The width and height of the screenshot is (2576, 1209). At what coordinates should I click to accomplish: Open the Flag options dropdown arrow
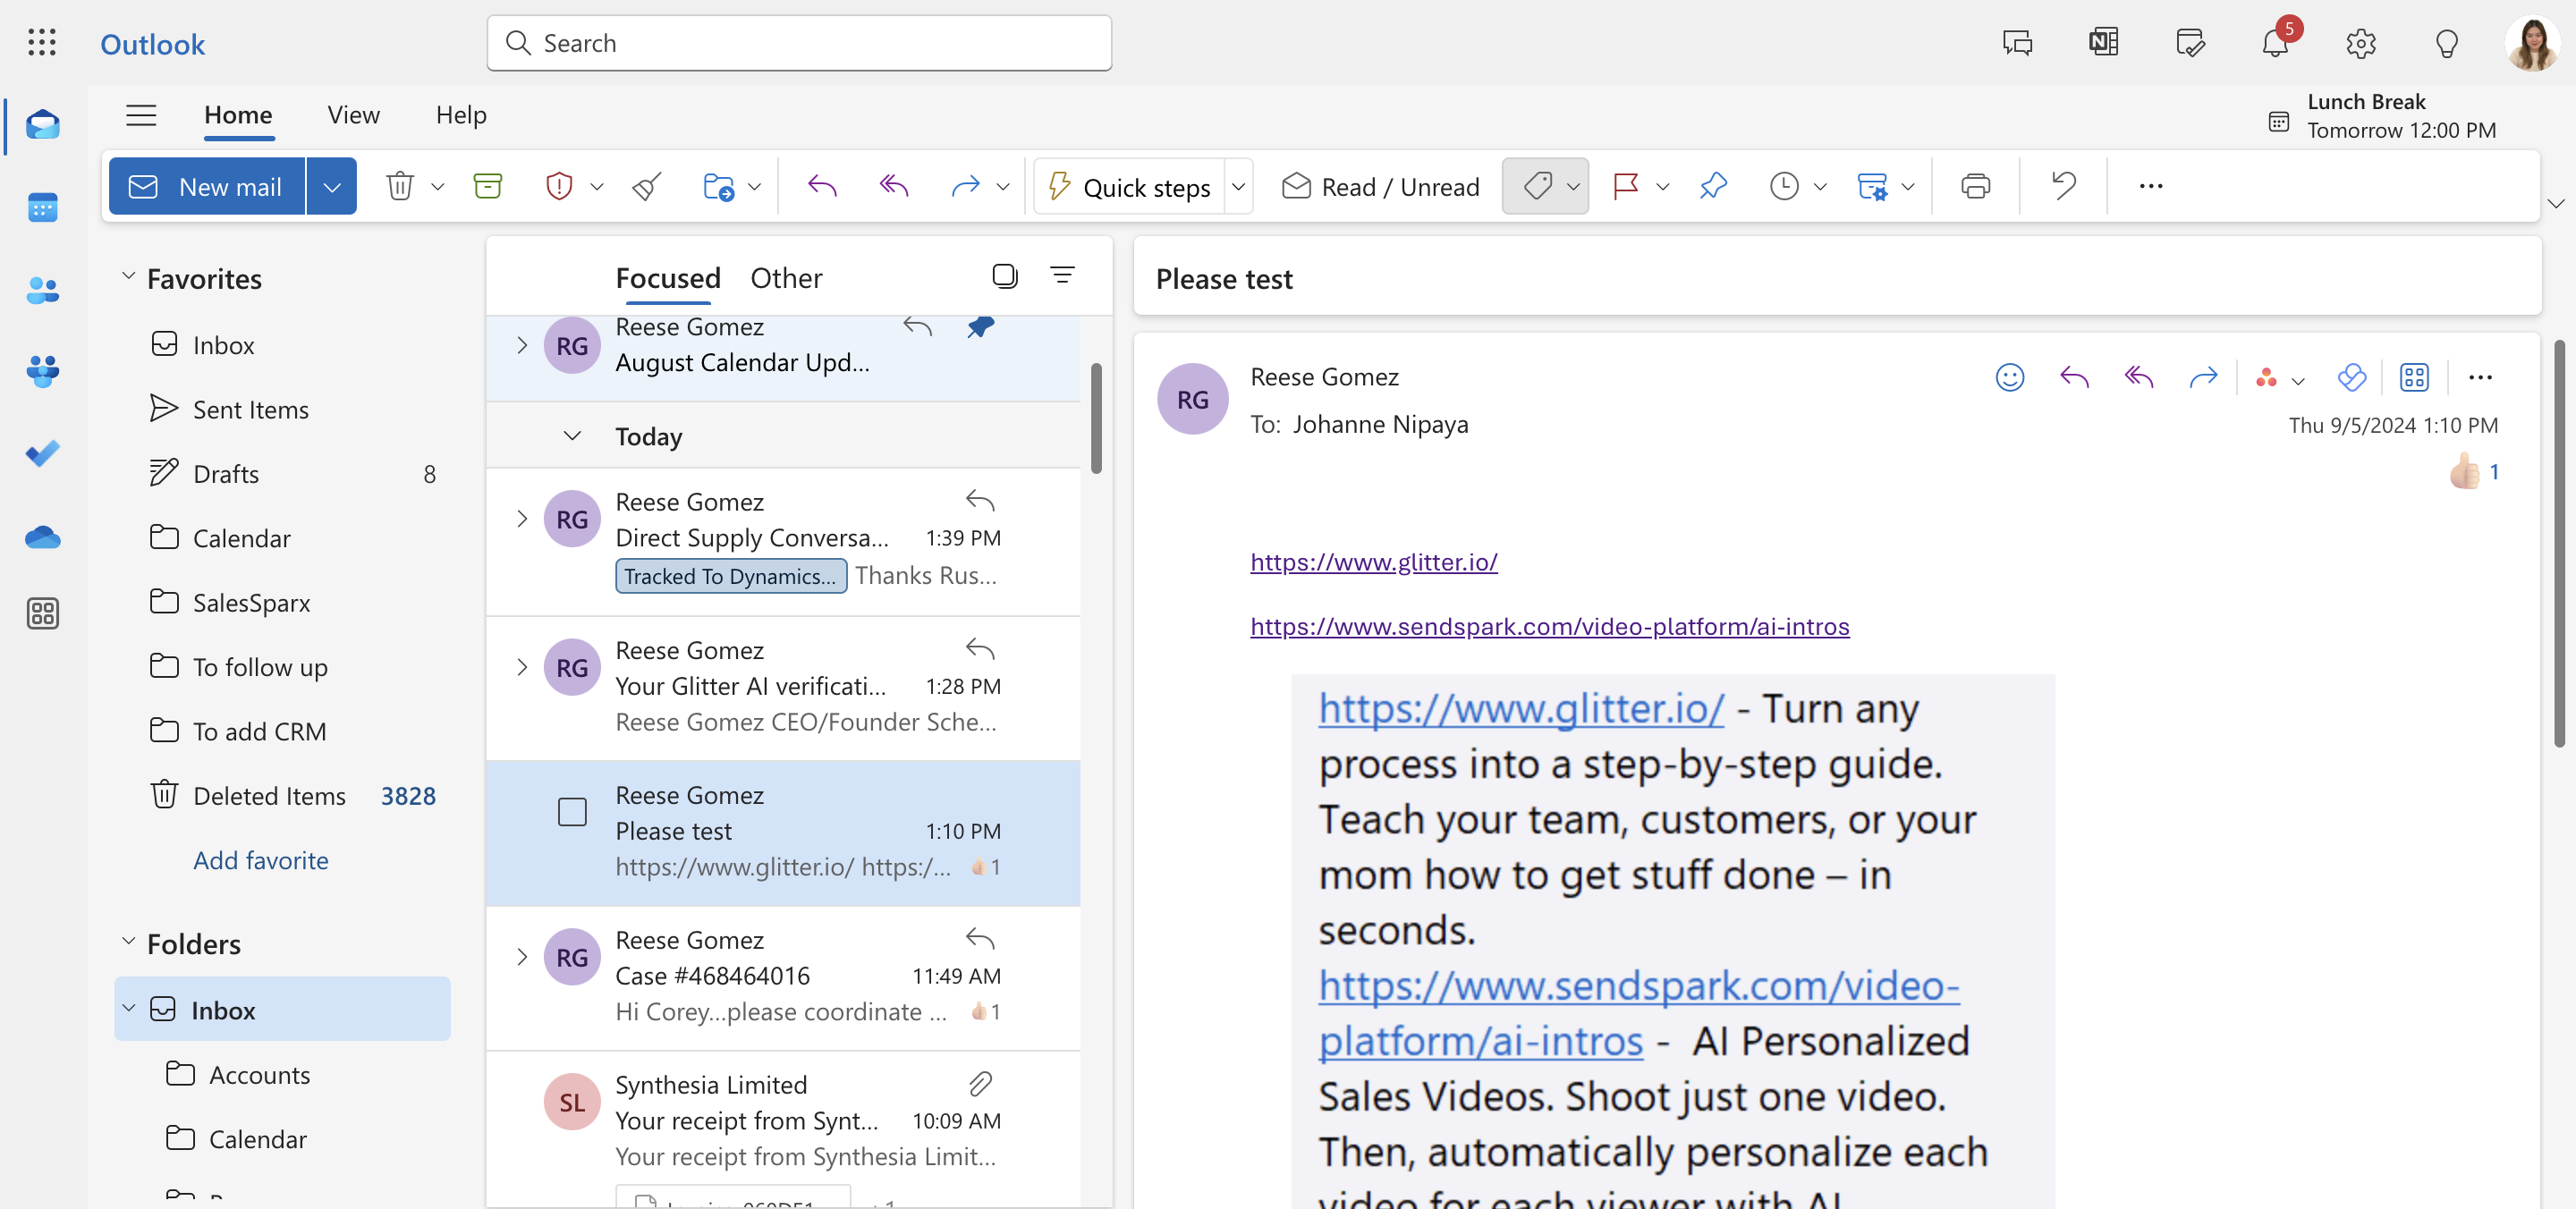coord(1663,186)
